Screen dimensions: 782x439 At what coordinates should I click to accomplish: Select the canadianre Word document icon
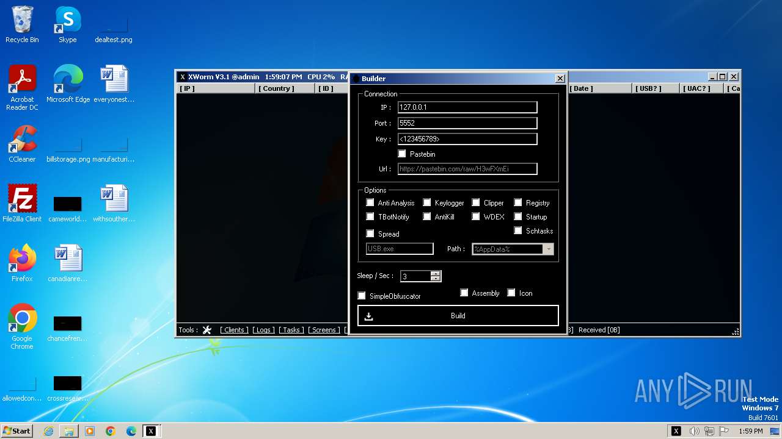pos(68,263)
